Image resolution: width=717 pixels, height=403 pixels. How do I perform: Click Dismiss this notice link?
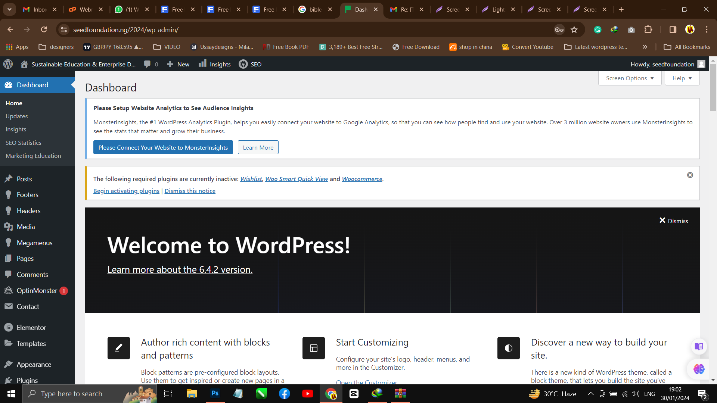190,191
